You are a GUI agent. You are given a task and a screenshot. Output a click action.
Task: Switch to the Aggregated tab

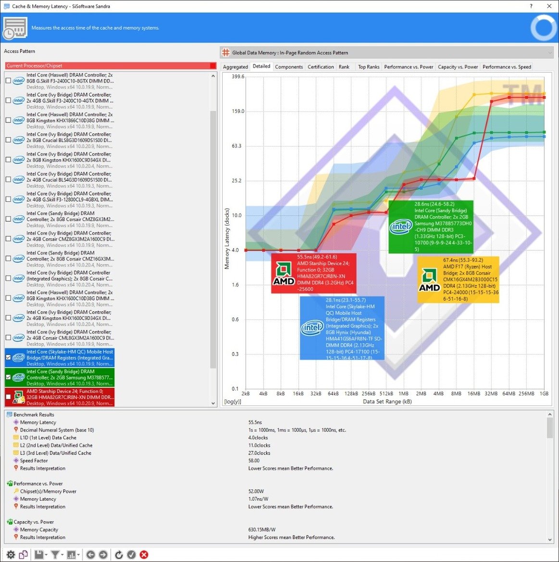(235, 67)
